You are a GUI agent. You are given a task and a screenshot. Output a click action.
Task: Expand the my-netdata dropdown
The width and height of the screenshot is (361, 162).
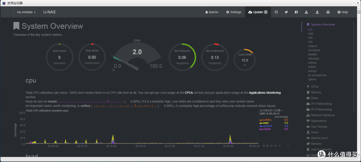click(26, 12)
